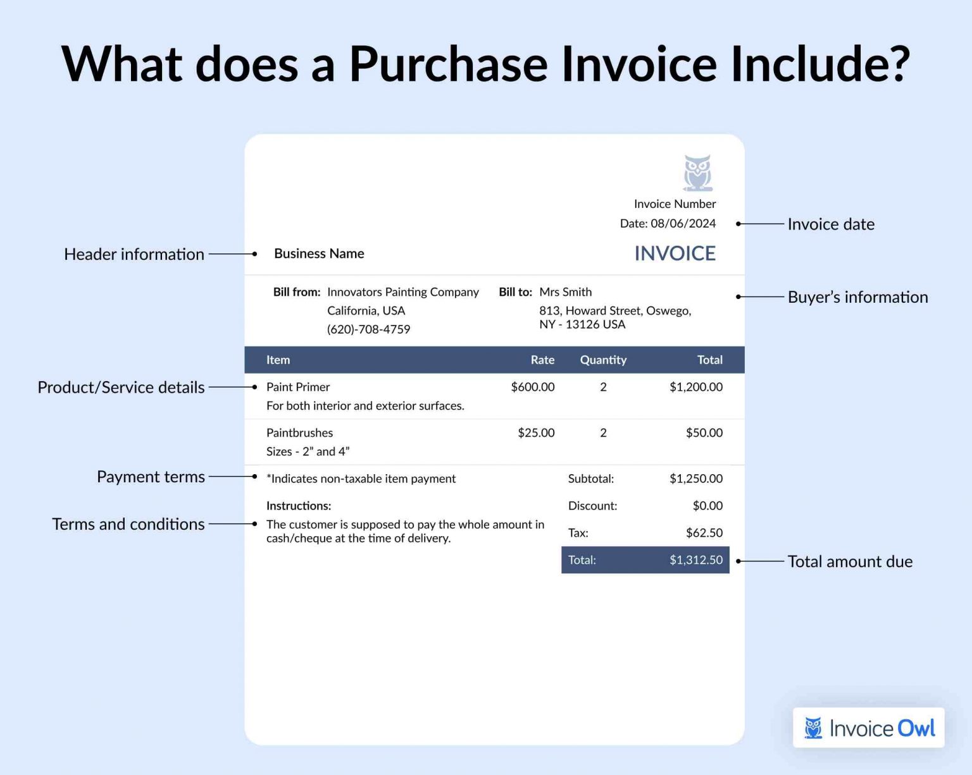Click the Instructions label
This screenshot has height=775, width=972.
[298, 506]
